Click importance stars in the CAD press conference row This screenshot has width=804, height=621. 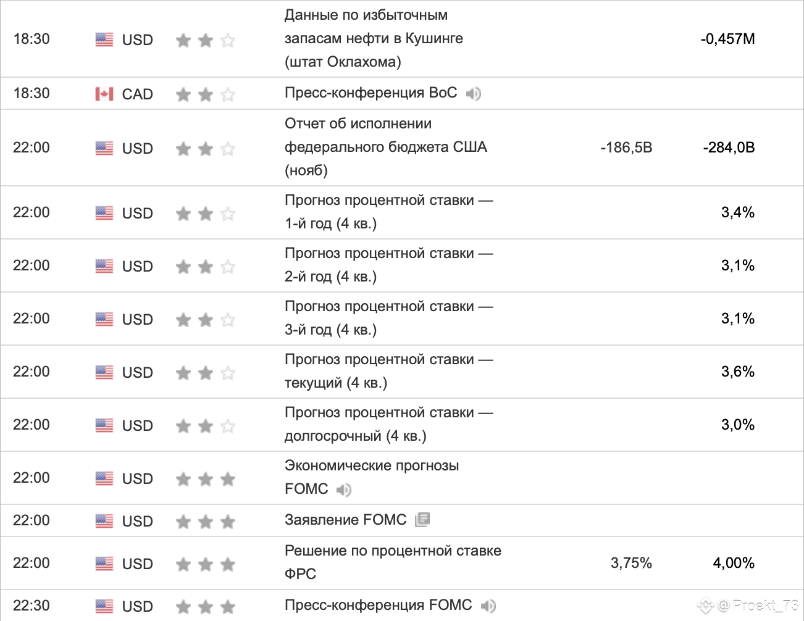pyautogui.click(x=205, y=94)
